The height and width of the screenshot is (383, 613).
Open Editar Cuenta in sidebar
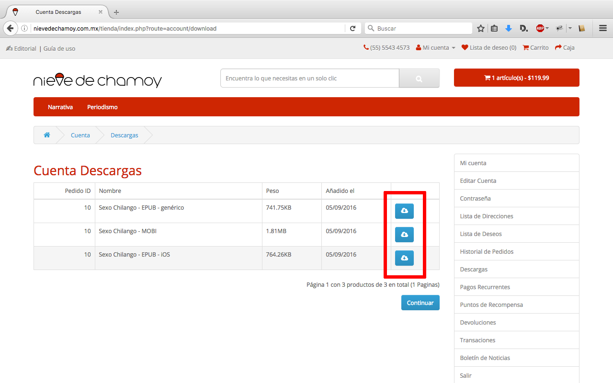coord(517,180)
